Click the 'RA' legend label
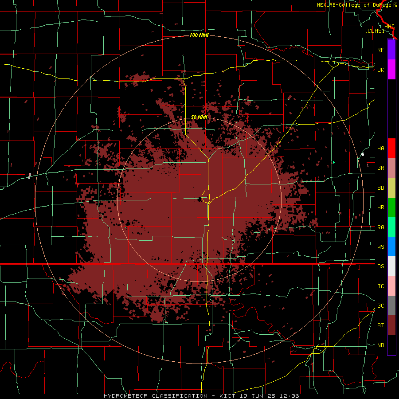The width and height of the screenshot is (399, 399). click(380, 227)
